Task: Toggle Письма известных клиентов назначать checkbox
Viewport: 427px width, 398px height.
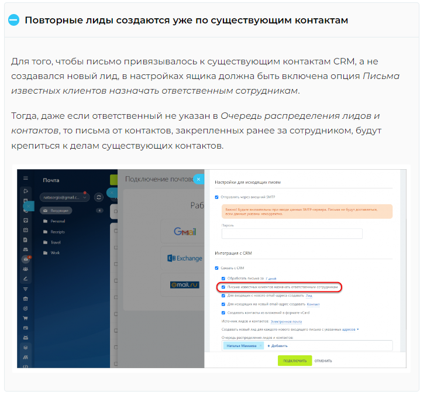Action: click(x=223, y=287)
